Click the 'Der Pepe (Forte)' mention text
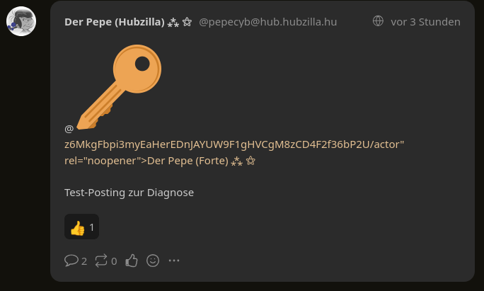This screenshot has width=484, height=291. tap(187, 161)
